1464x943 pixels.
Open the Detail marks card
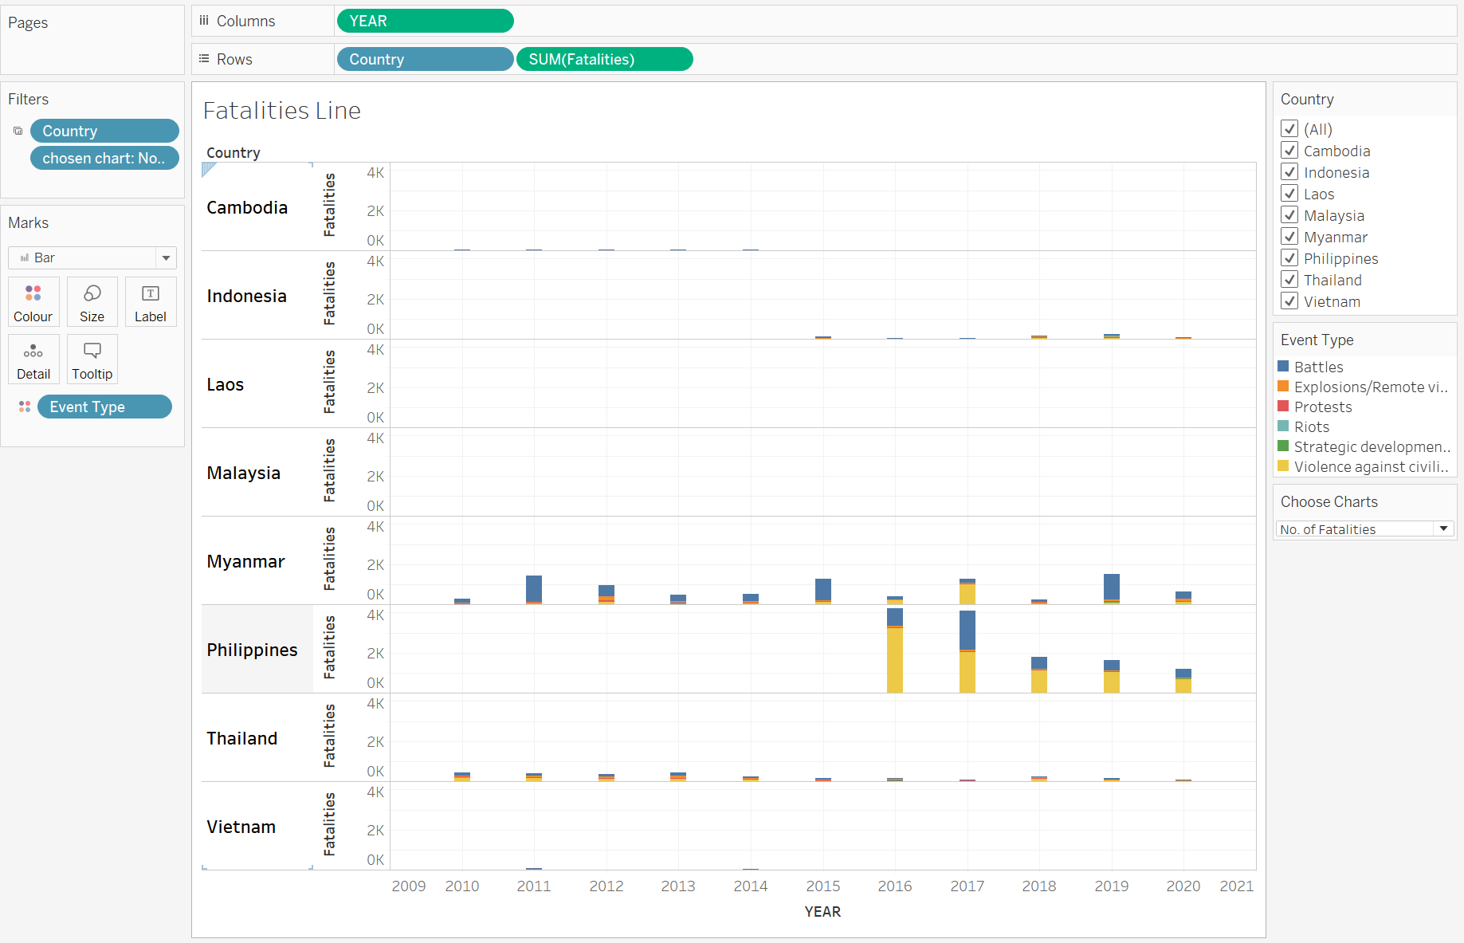(33, 360)
